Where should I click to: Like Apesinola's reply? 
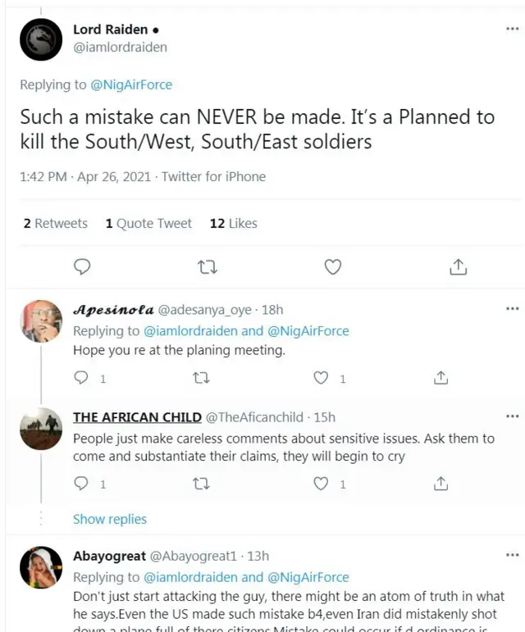322,378
